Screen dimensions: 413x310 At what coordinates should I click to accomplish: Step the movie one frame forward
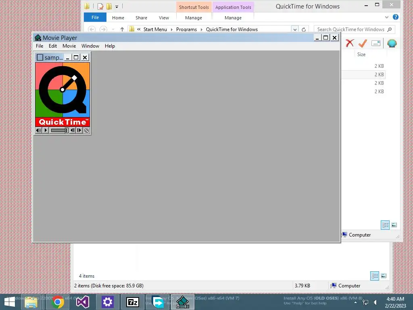click(79, 130)
